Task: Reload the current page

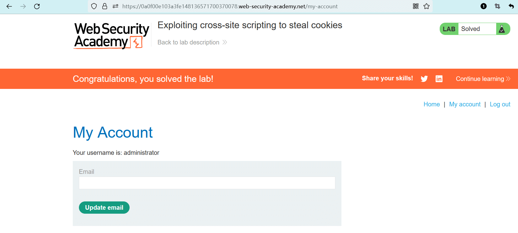Action: pos(37,6)
